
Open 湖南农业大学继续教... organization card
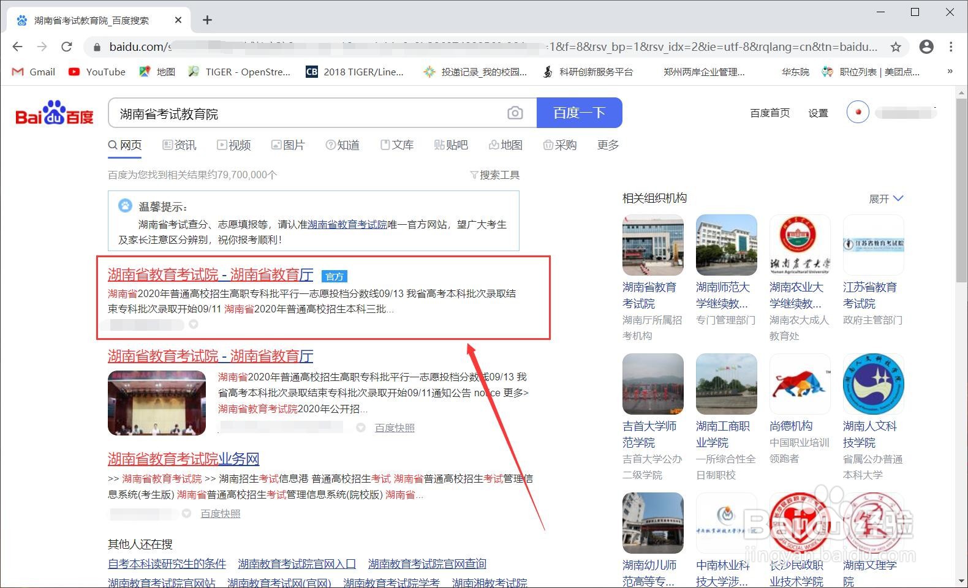click(x=800, y=277)
